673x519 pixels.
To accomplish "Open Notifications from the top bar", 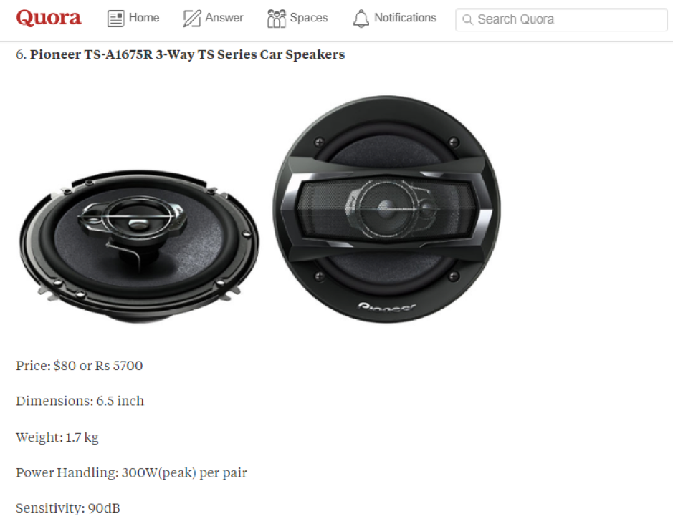I will pos(405,18).
